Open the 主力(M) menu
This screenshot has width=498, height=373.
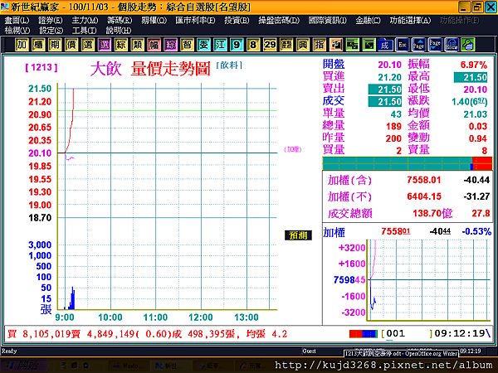click(x=85, y=21)
